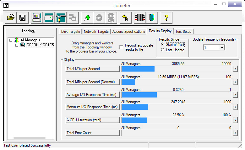The image size is (245, 150).
Task: Go to the Test Setup tab
Action: click(x=183, y=32)
